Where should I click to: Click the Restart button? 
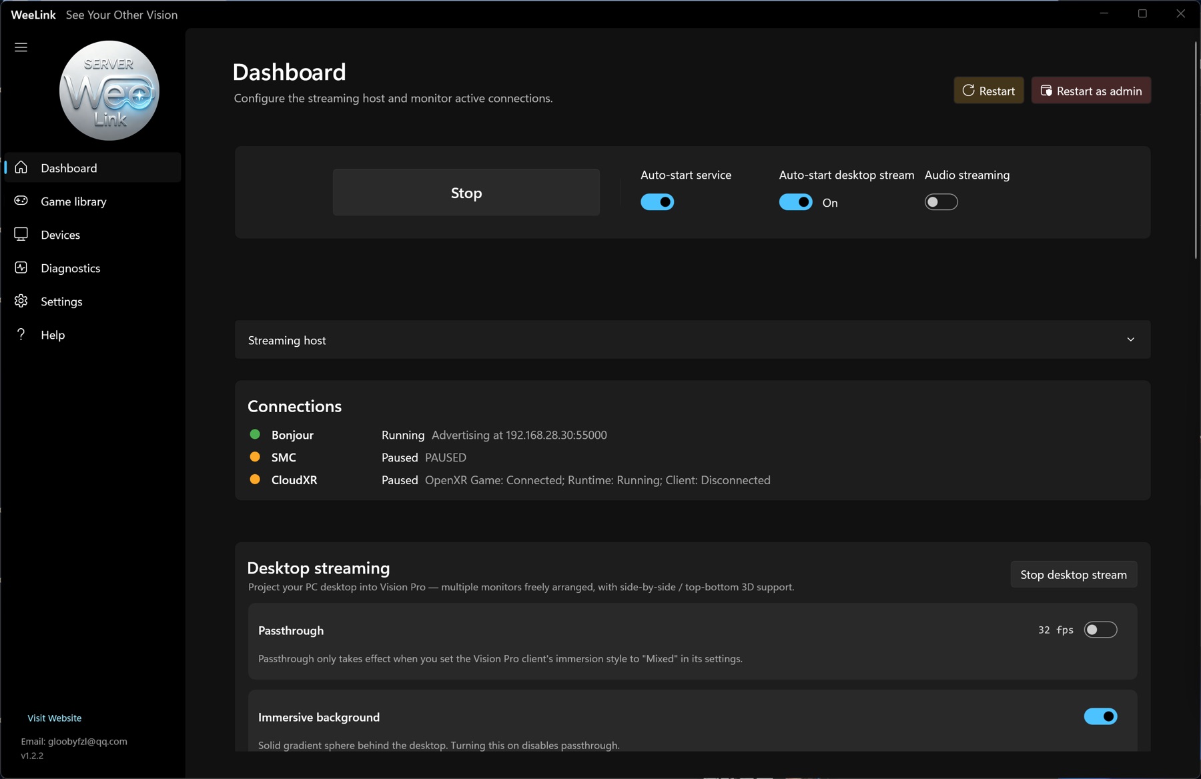(x=988, y=91)
